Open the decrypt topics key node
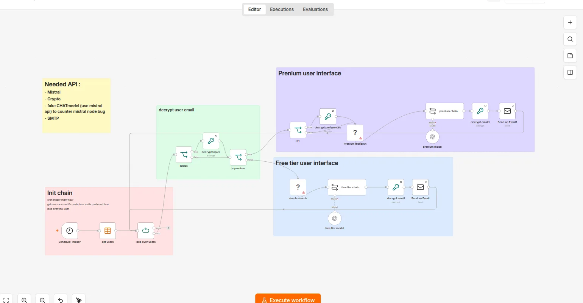The width and height of the screenshot is (583, 303). [211, 141]
